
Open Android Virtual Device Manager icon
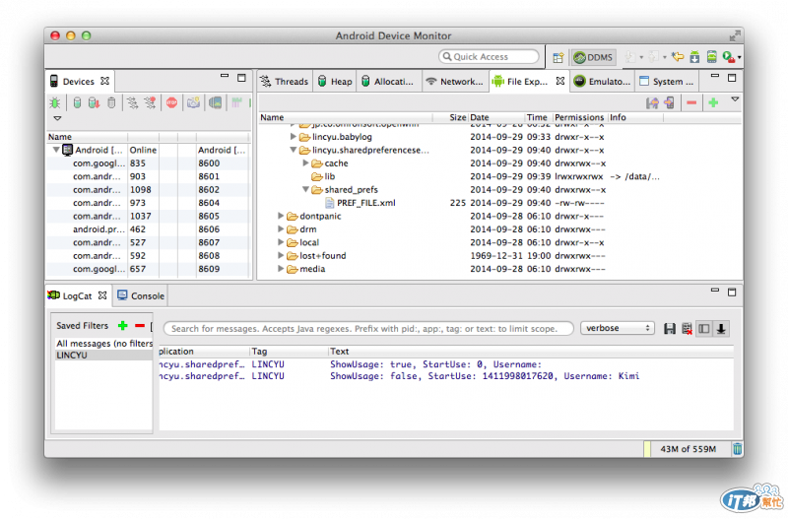(711, 57)
